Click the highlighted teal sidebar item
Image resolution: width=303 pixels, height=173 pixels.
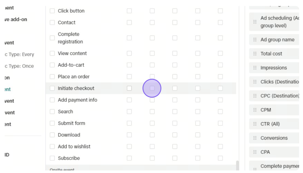tap(8, 89)
